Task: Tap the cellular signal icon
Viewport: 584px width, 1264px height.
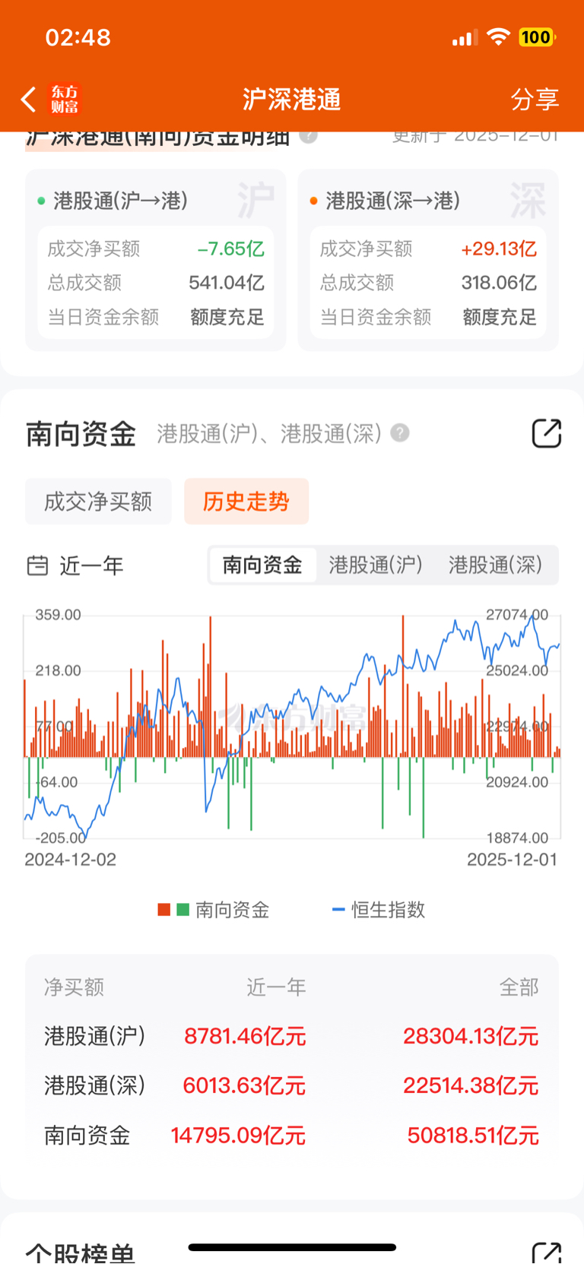Action: [x=464, y=37]
